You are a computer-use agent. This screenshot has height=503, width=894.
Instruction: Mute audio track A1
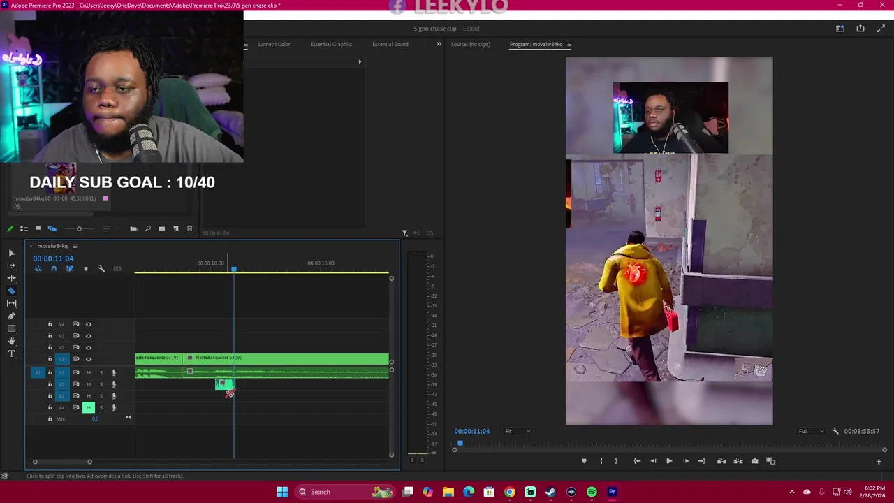89,372
